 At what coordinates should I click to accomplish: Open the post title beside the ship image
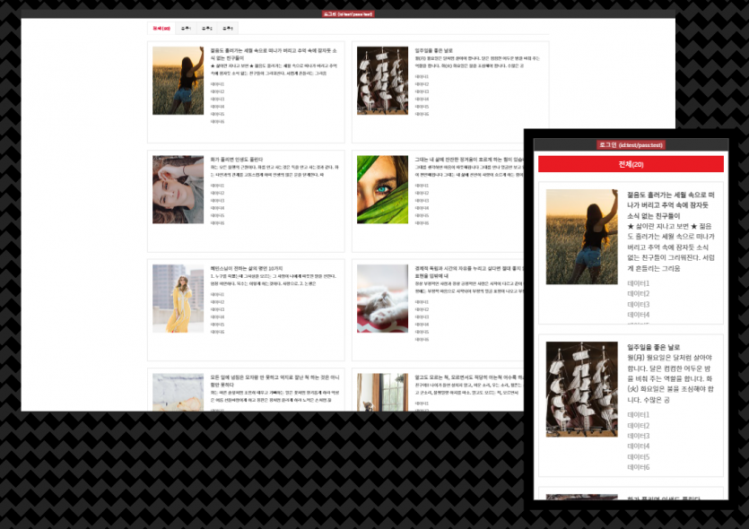(x=434, y=50)
